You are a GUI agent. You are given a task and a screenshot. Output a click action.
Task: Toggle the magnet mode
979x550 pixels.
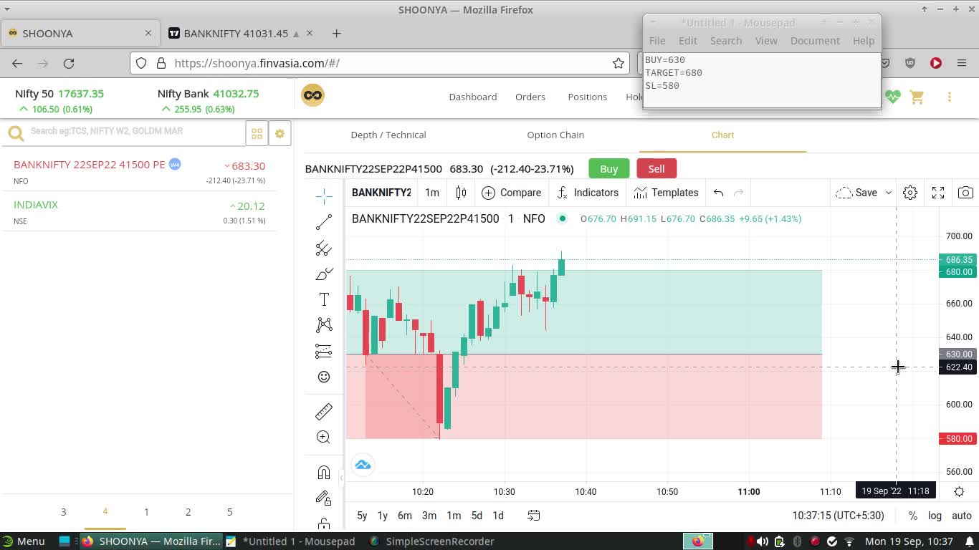point(324,472)
